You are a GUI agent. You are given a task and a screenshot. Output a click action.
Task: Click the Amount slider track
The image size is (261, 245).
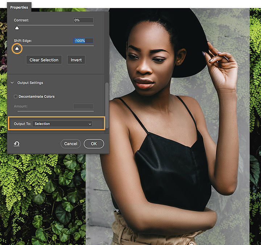click(x=54, y=111)
